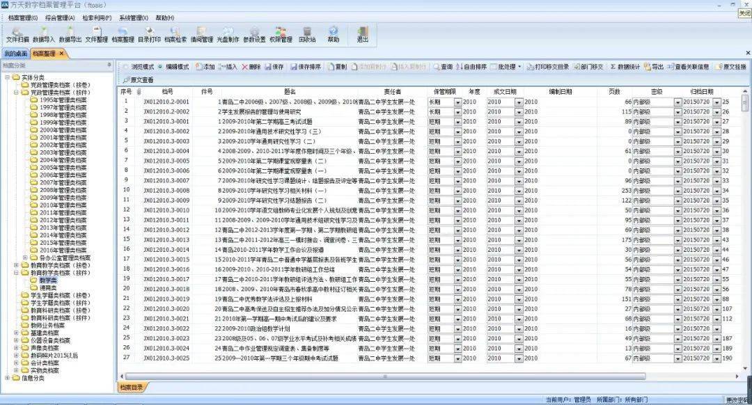Open 密级 dropdown in row 2

(677, 112)
